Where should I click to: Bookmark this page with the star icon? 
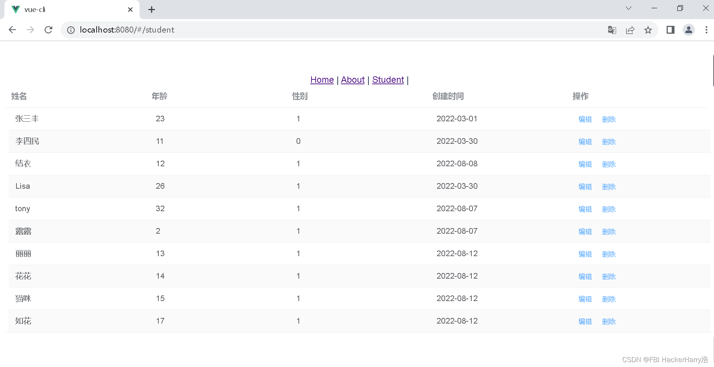coord(648,30)
